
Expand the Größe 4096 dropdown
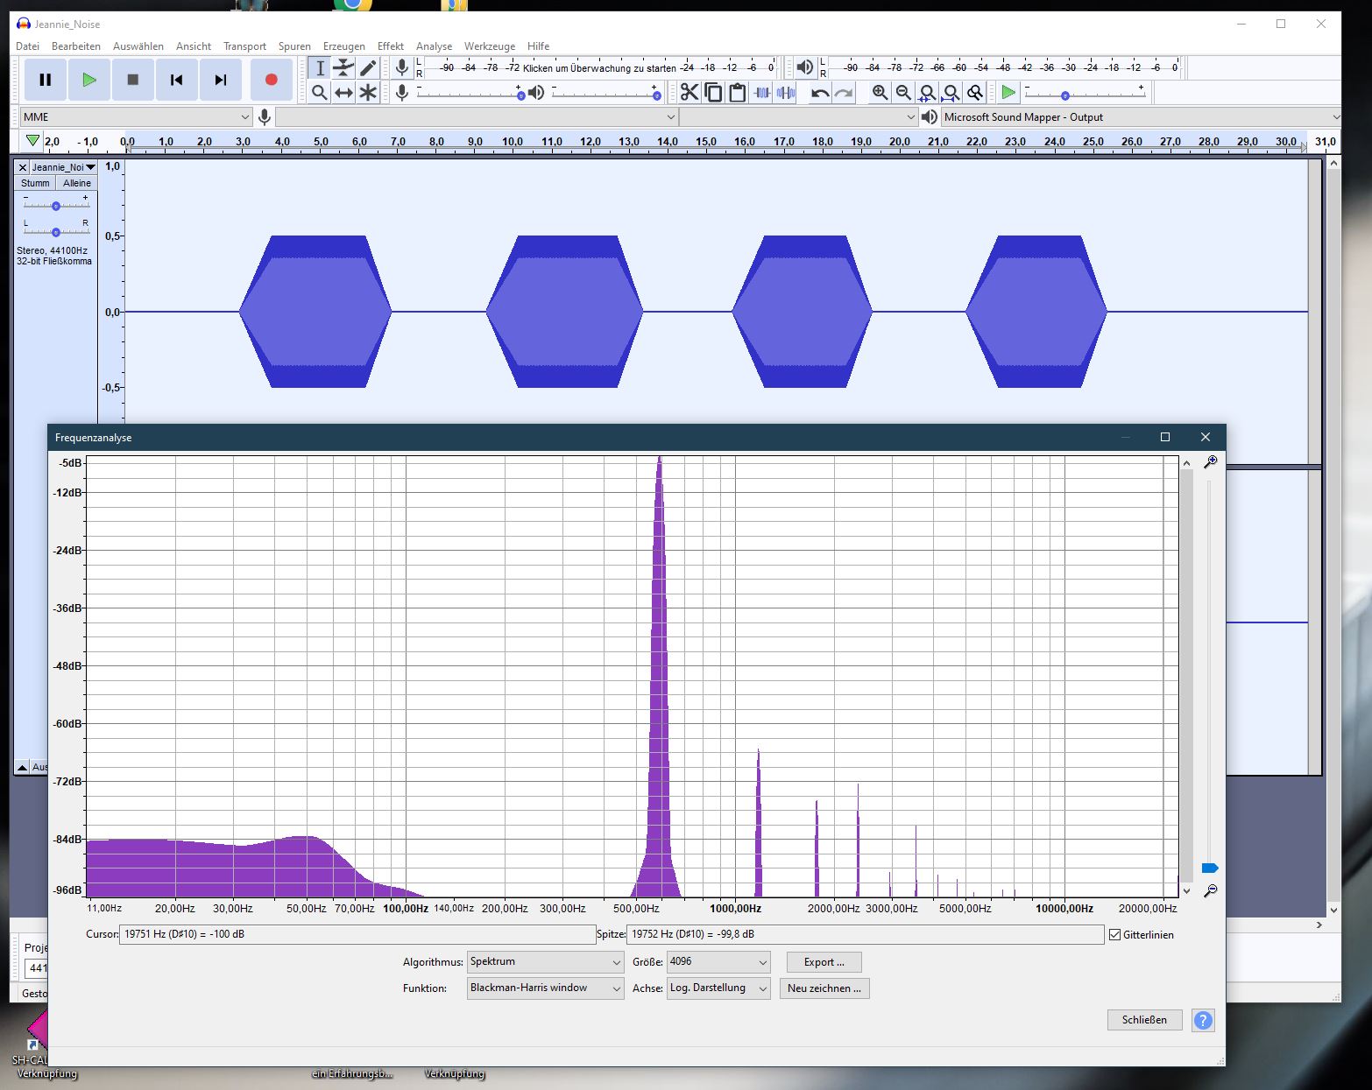(718, 962)
